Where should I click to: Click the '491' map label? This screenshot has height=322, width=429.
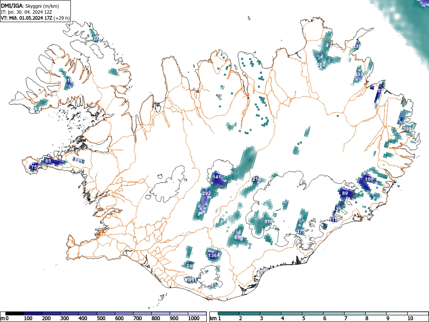[x=192, y=280]
